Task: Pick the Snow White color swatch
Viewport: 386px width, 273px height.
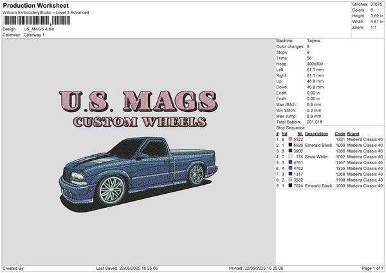Action: [290, 156]
